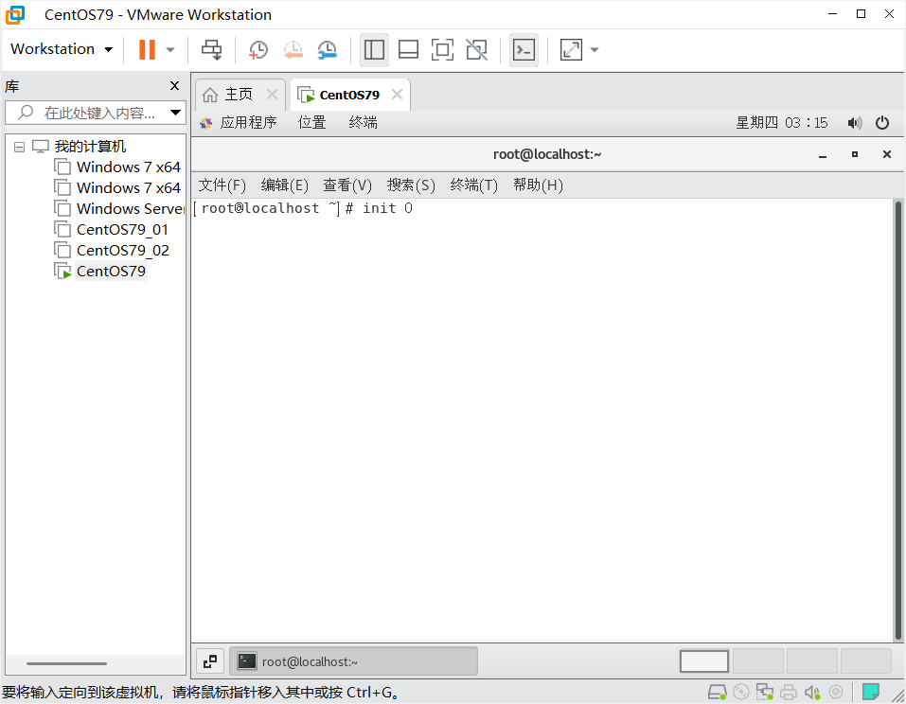Expand the stretch display dropdown arrow
Image resolution: width=906 pixels, height=704 pixels.
coord(595,49)
